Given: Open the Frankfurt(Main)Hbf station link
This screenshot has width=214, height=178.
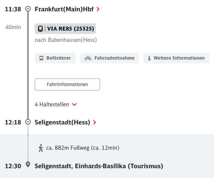Looking at the screenshot, I should tap(64, 9).
